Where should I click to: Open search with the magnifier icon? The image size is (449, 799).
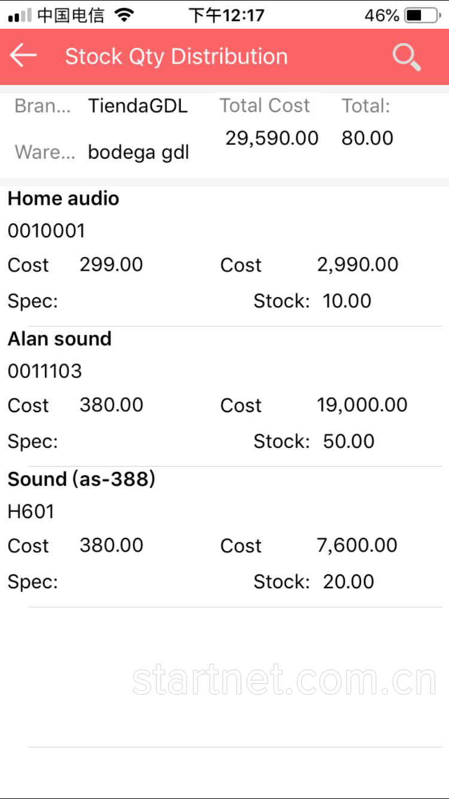[x=407, y=57]
